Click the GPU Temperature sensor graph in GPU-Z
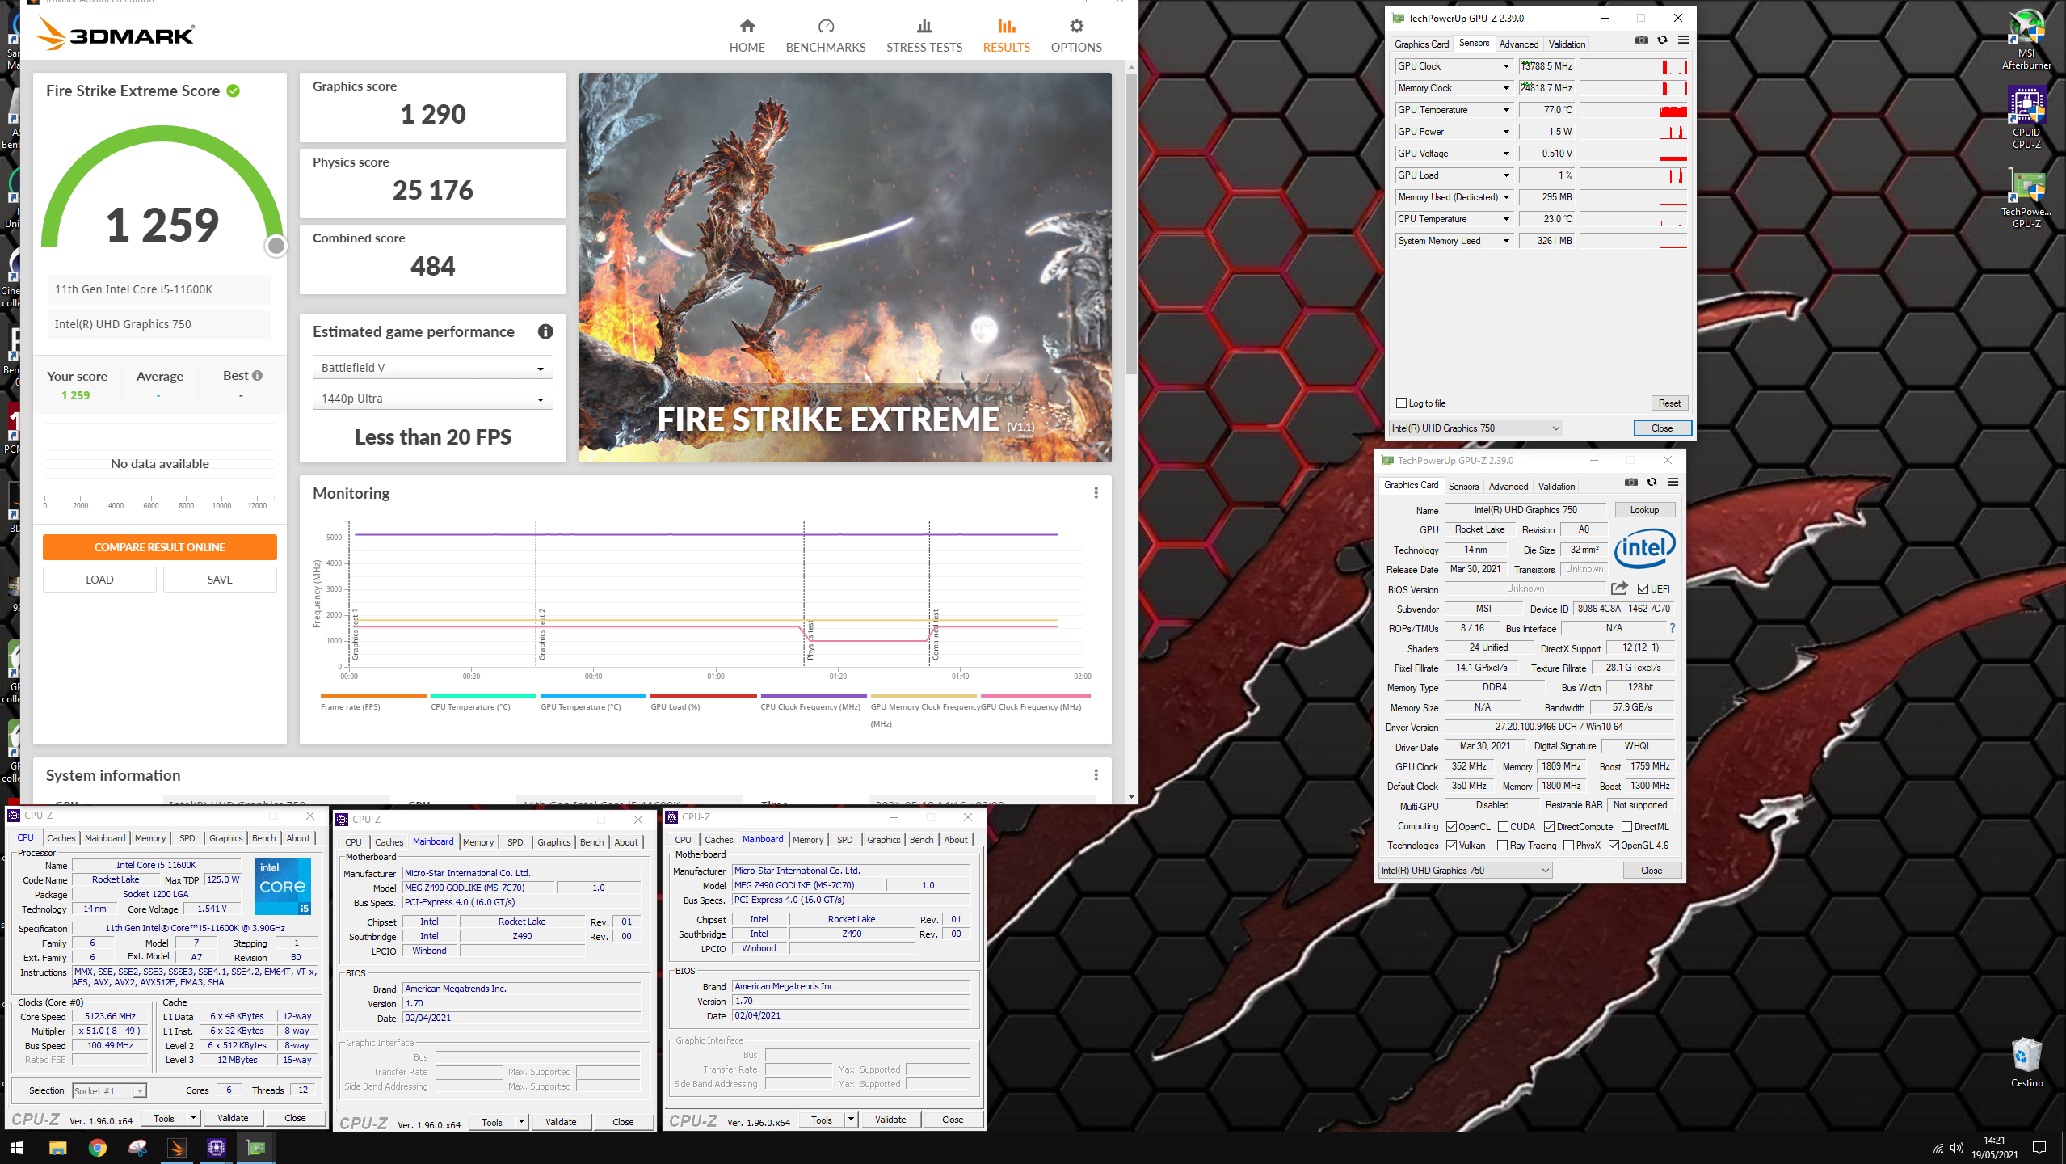This screenshot has height=1164, width=2066. [1634, 110]
